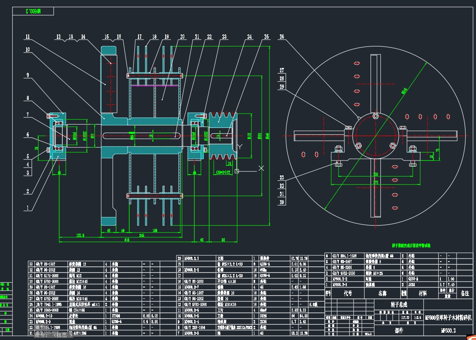Select the '材料' column header
This screenshot has width=476, height=340.
tap(423, 294)
